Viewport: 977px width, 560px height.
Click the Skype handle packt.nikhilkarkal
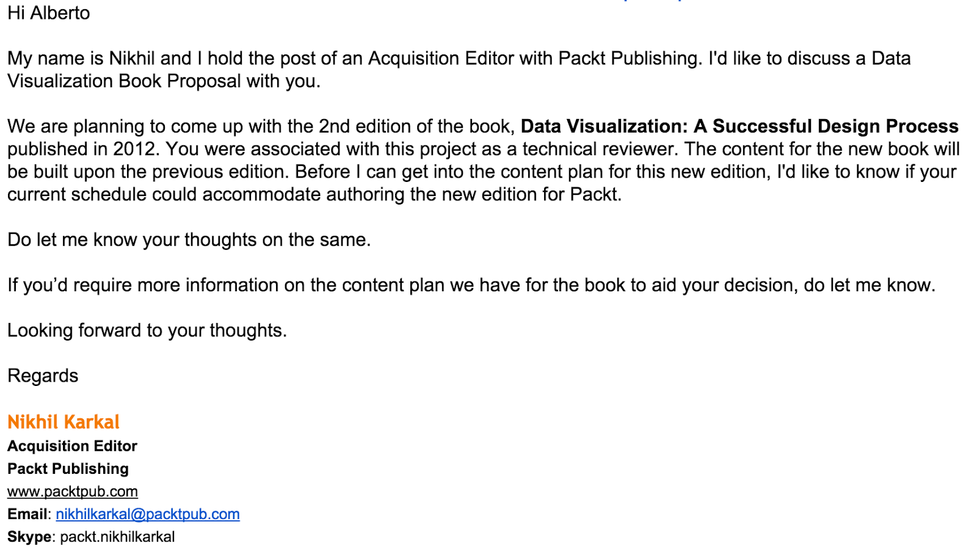[x=117, y=537]
